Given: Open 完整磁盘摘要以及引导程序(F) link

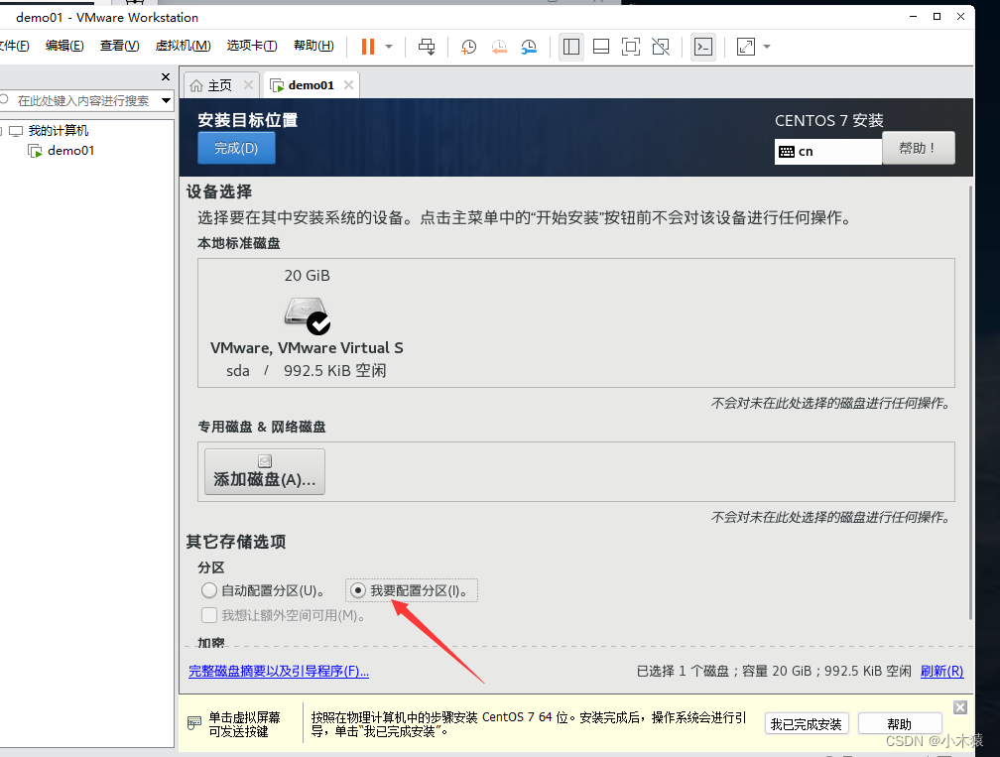Looking at the screenshot, I should 279,671.
